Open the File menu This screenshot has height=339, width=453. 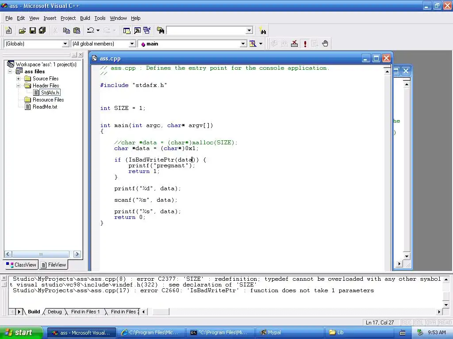(x=9, y=18)
